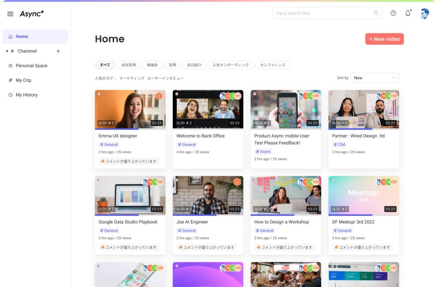Go to Home in the sidebar

(x=35, y=36)
